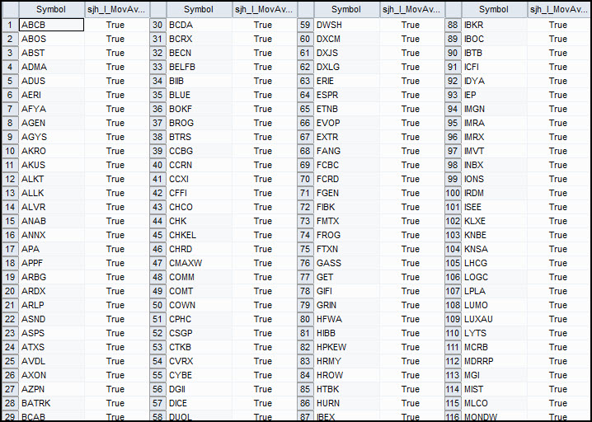
Task: Select the IDYA symbol cell
Action: [494, 81]
